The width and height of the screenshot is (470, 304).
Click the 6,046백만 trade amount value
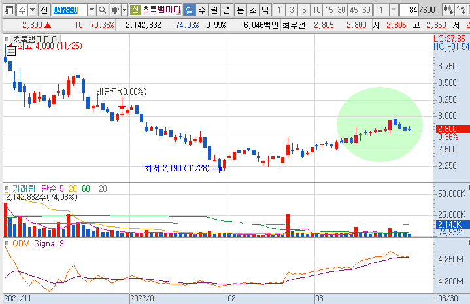click(x=261, y=25)
